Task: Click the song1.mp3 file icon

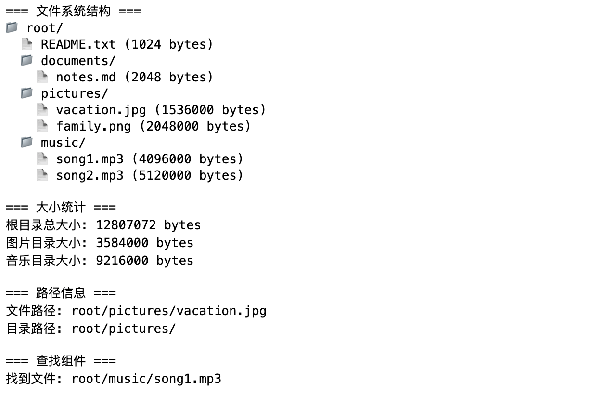Action: click(x=42, y=158)
